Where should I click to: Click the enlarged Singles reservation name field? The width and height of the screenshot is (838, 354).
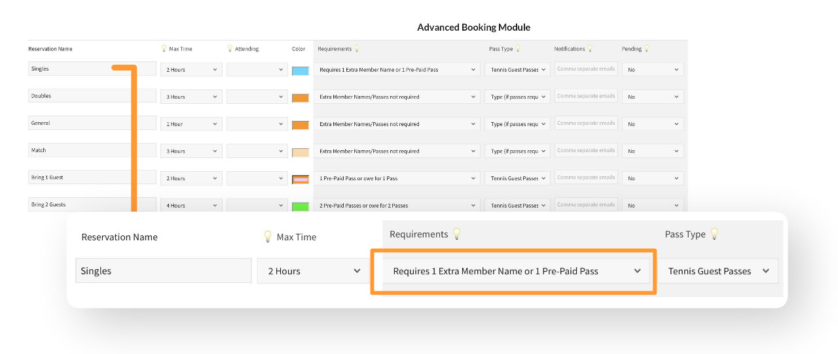tap(163, 271)
